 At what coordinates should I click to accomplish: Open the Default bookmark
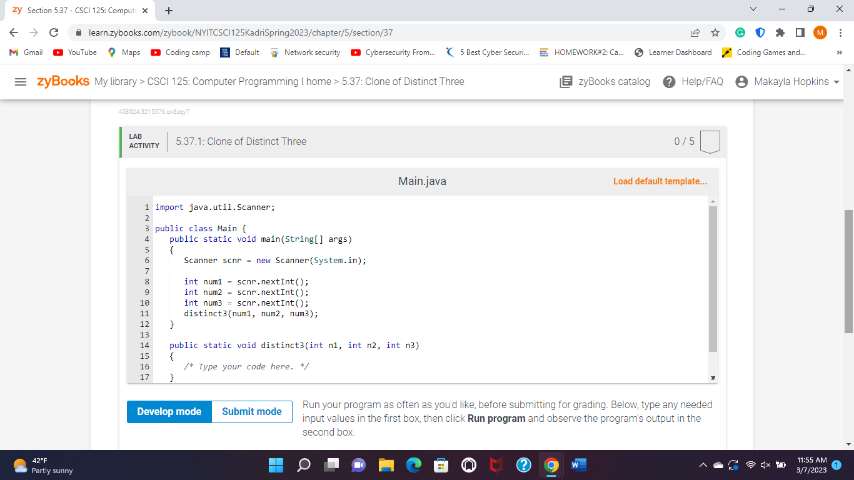pos(240,52)
